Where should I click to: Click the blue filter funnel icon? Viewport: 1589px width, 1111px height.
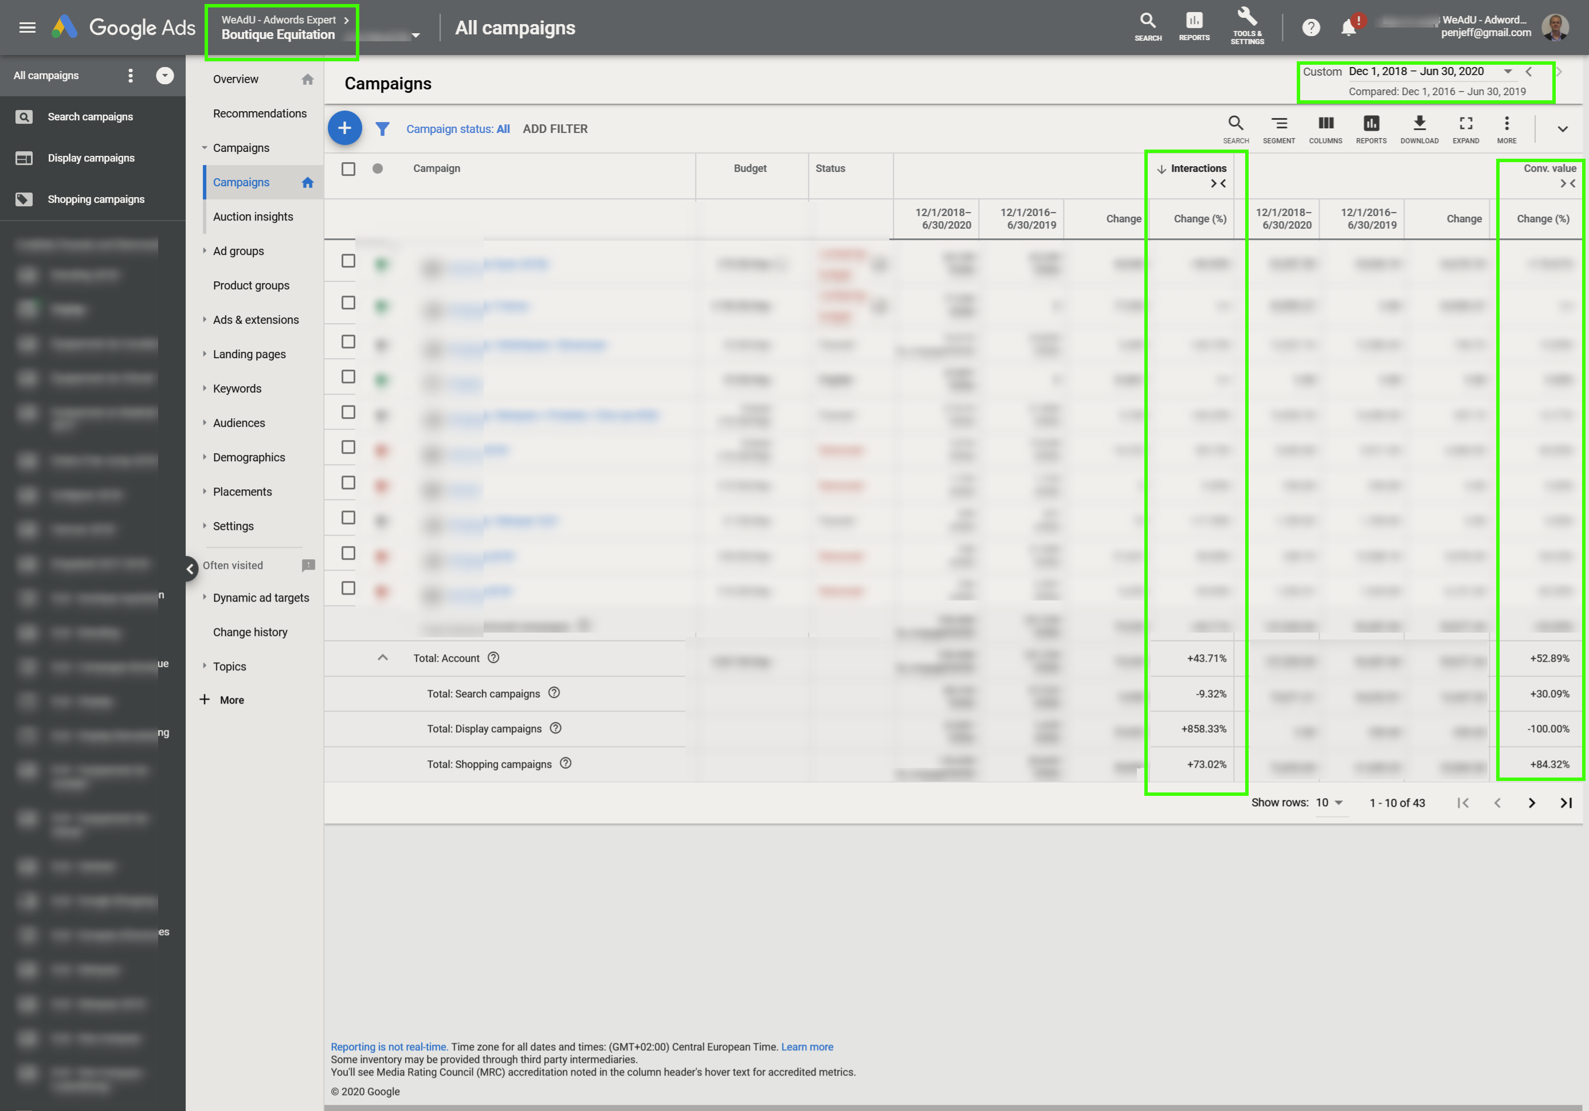(382, 129)
